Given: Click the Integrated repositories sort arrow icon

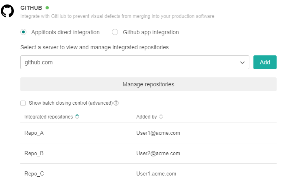Looking at the screenshot, I should pyautogui.click(x=77, y=116).
